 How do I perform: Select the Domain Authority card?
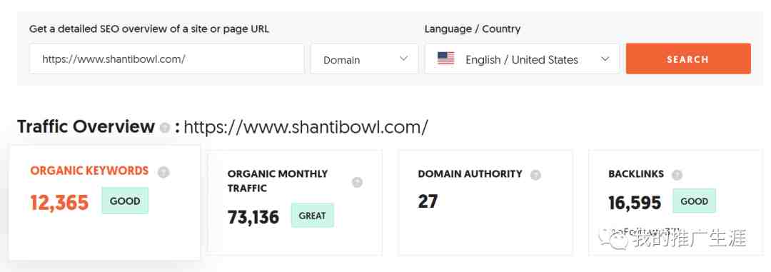point(485,203)
